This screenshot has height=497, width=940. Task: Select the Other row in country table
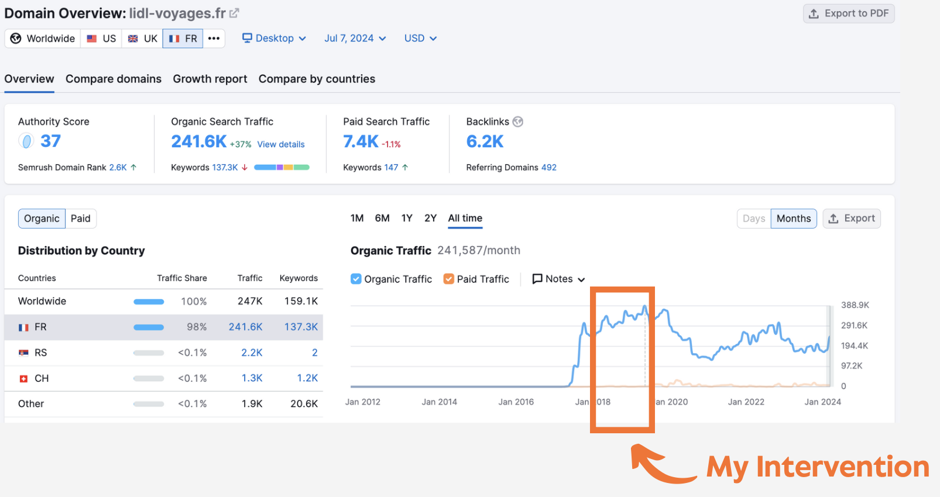pos(164,404)
